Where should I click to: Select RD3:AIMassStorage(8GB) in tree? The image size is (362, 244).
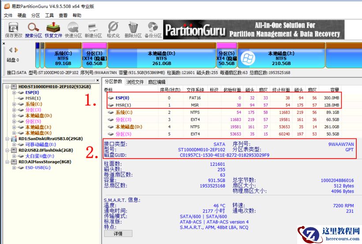click(x=45, y=162)
